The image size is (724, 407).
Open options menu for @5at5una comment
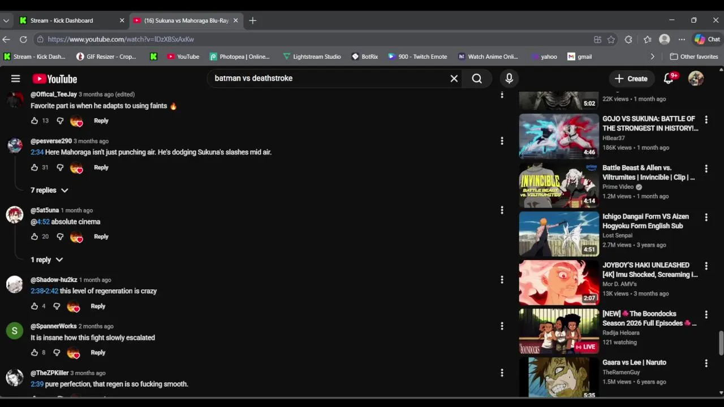[502, 210]
